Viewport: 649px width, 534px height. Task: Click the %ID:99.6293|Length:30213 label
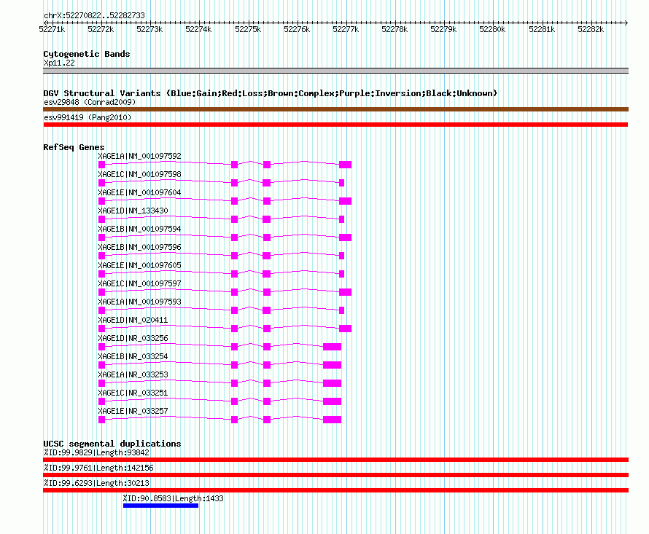point(96,483)
